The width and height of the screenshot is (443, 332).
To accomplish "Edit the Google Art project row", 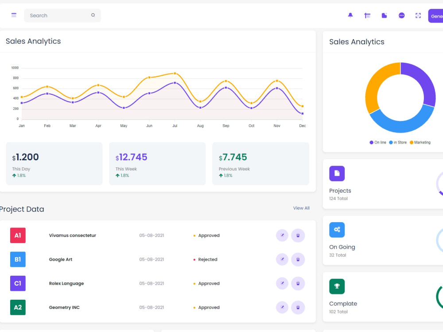I will tap(282, 259).
